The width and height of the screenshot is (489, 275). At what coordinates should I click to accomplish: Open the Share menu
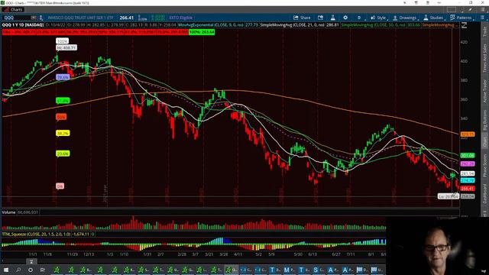[x=302, y=18]
